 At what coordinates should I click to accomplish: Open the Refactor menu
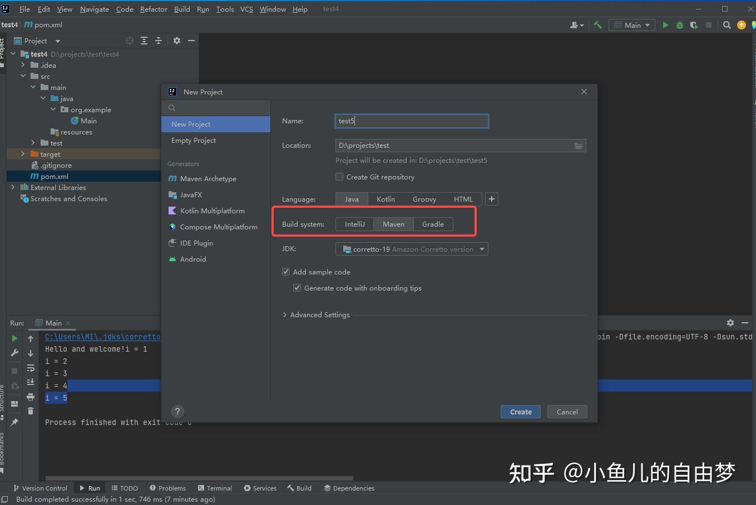point(154,9)
